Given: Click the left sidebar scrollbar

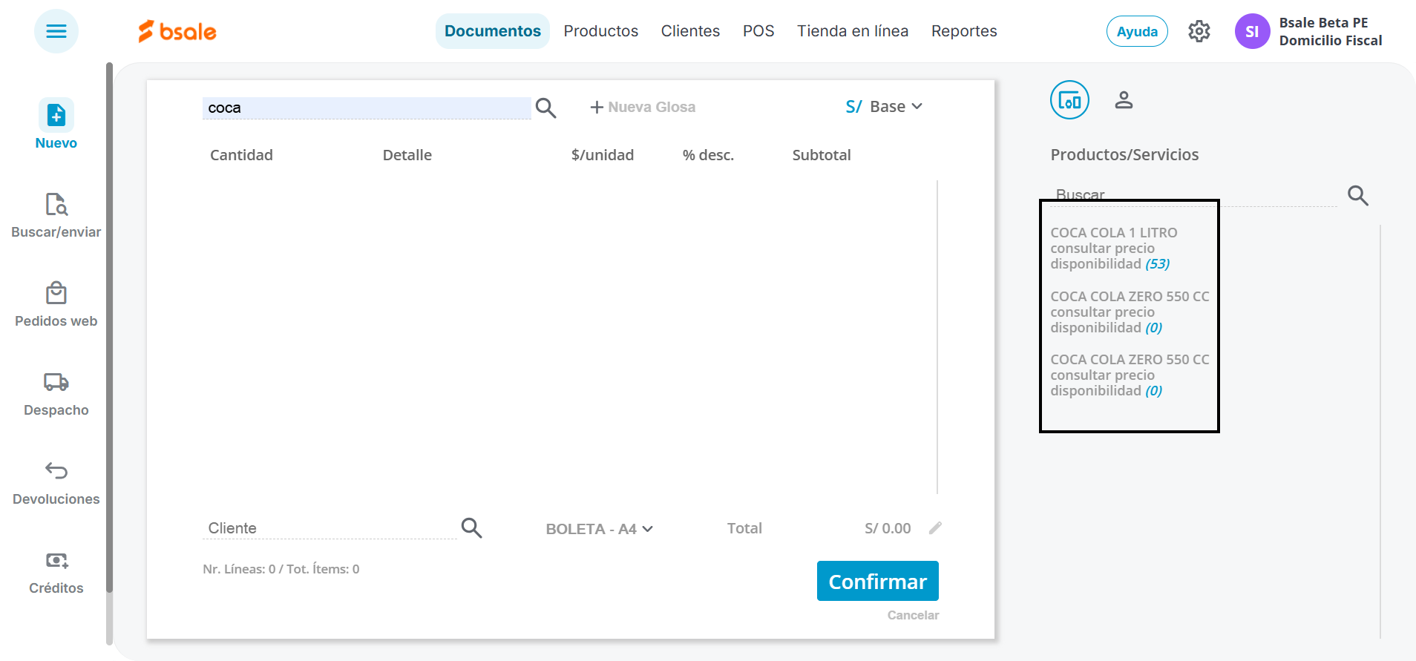Looking at the screenshot, I should pos(109,326).
